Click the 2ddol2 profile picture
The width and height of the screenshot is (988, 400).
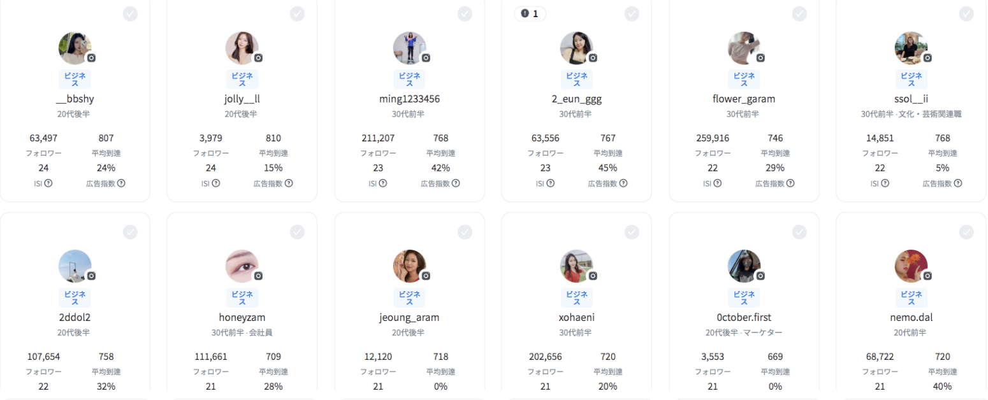click(75, 266)
